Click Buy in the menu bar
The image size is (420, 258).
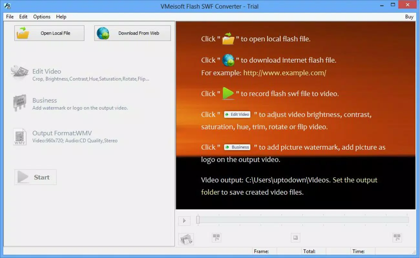(x=409, y=17)
